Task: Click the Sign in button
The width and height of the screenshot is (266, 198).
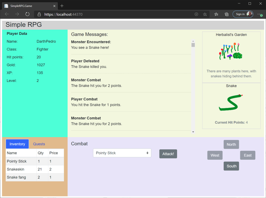Action: (241, 14)
